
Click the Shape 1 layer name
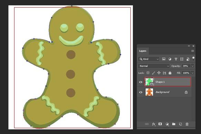pyautogui.click(x=160, y=82)
